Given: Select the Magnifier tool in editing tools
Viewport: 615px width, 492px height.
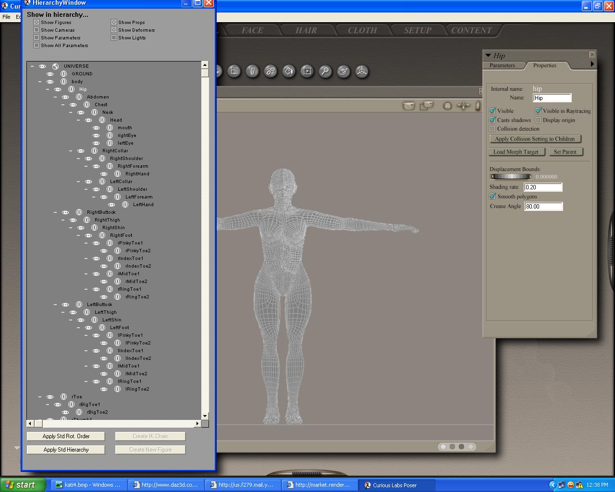Looking at the screenshot, I should coord(325,72).
